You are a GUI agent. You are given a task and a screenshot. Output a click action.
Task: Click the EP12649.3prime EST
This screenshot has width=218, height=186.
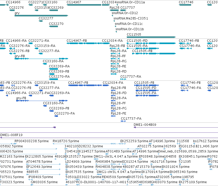(43, 169)
